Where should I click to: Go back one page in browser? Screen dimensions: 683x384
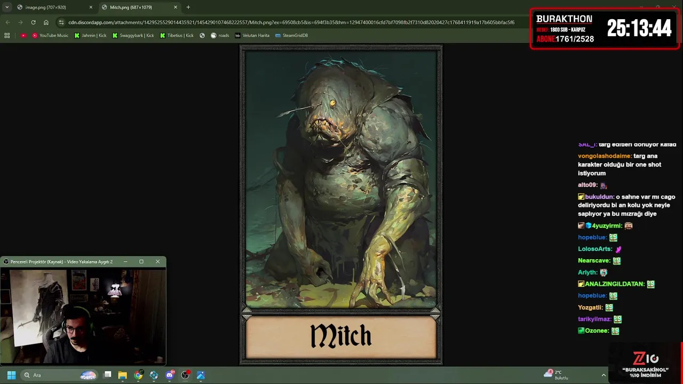[x=7, y=22]
